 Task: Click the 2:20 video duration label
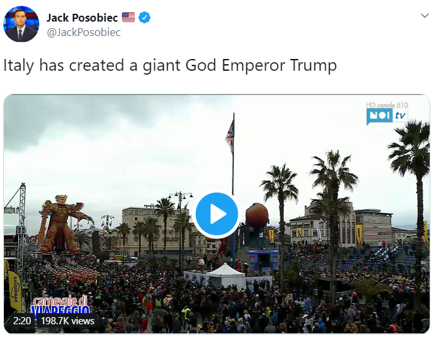(x=22, y=321)
